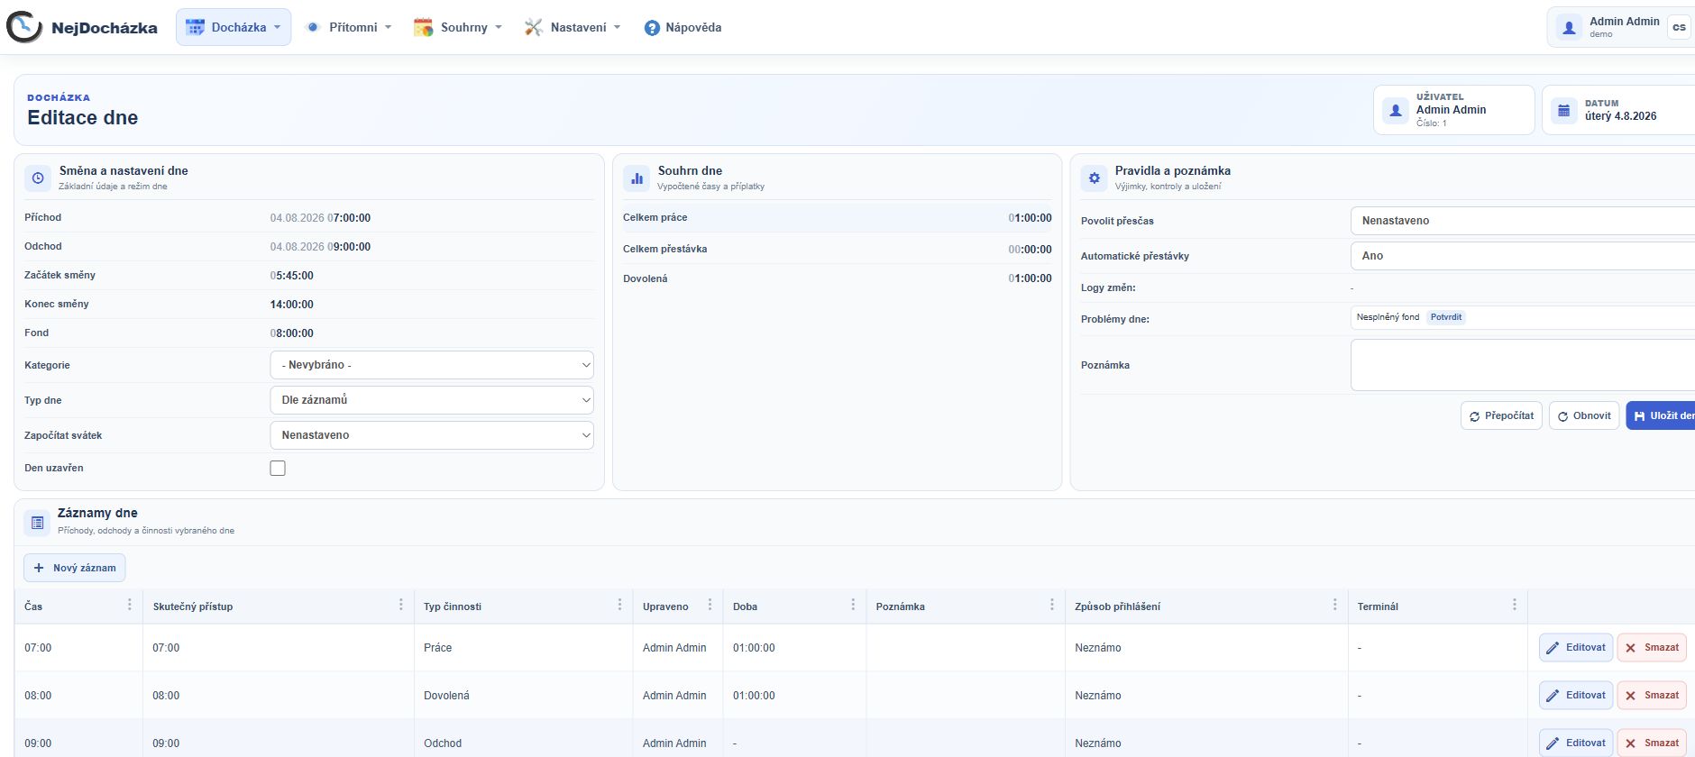The image size is (1695, 757).
Task: Open the Přítomní menu
Action: tap(349, 27)
